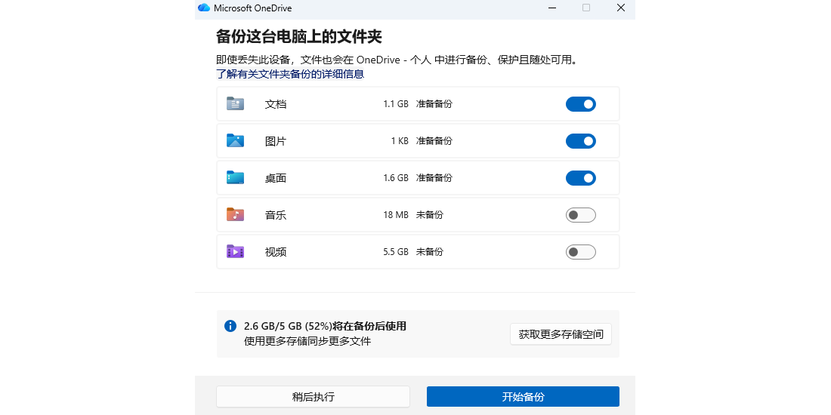The width and height of the screenshot is (831, 415).
Task: Click the 视频 folder icon
Action: (x=235, y=251)
